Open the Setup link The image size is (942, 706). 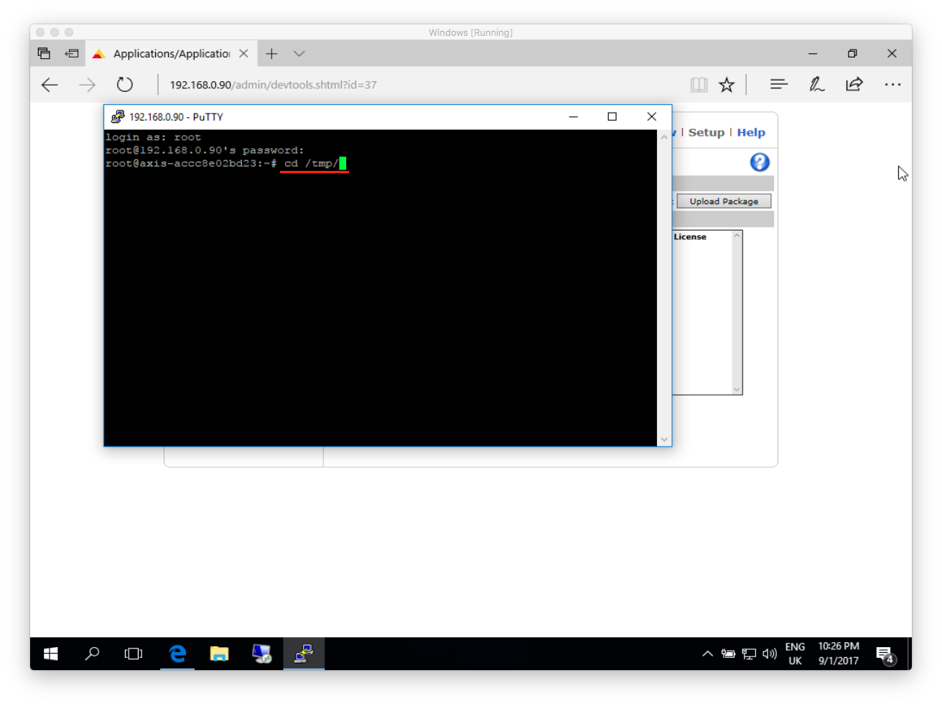[706, 132]
